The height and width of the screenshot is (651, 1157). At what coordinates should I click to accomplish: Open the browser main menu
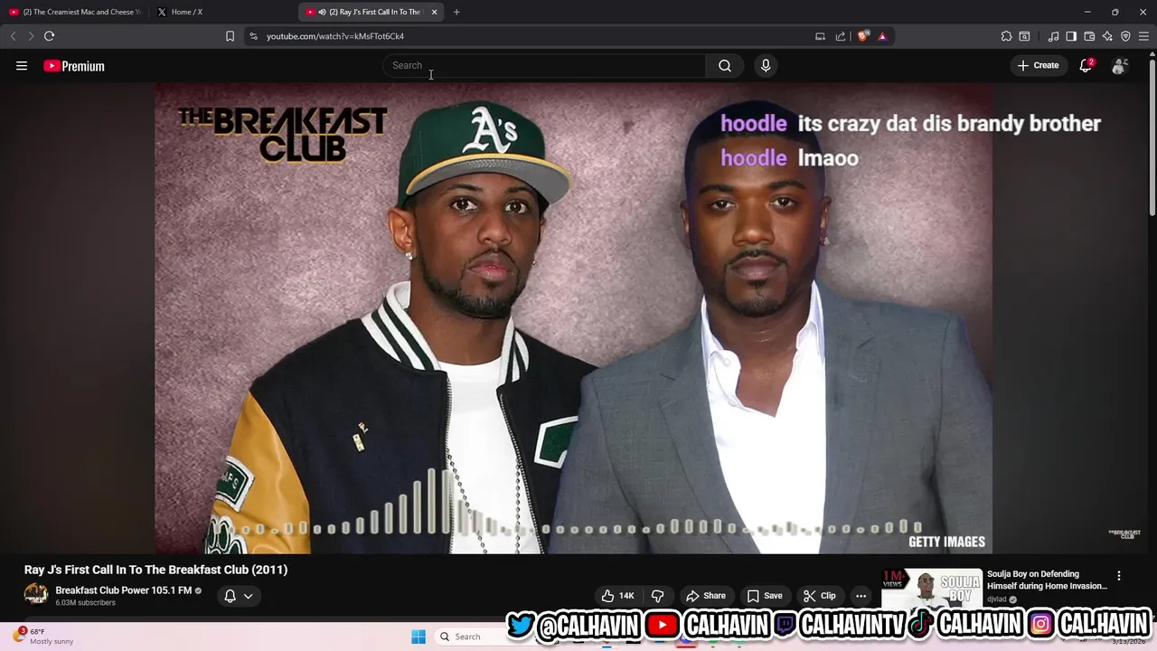(1143, 36)
